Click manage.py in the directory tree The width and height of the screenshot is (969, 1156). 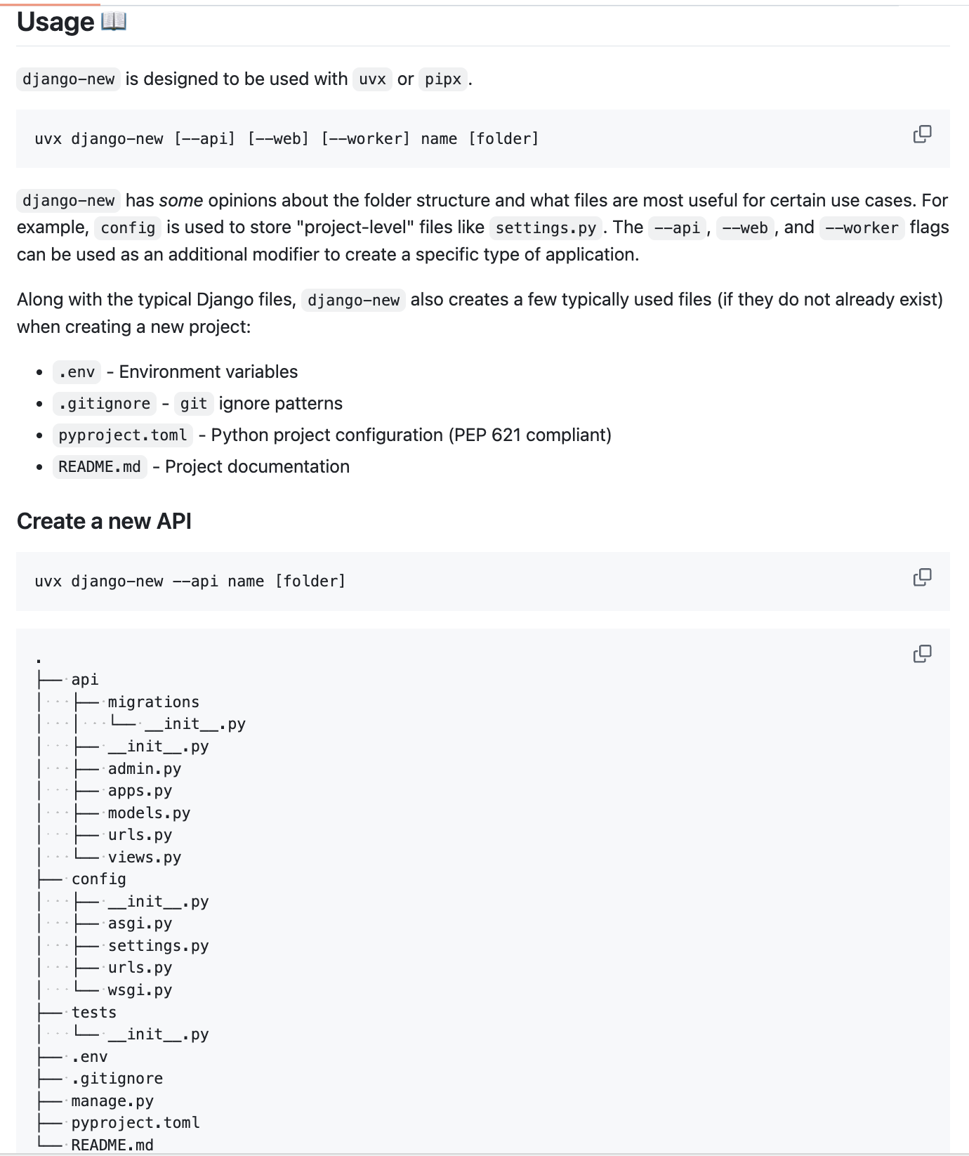(x=112, y=1101)
